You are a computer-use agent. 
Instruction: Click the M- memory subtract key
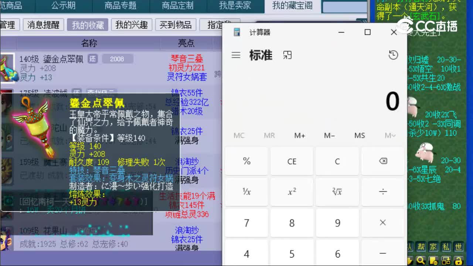point(329,136)
